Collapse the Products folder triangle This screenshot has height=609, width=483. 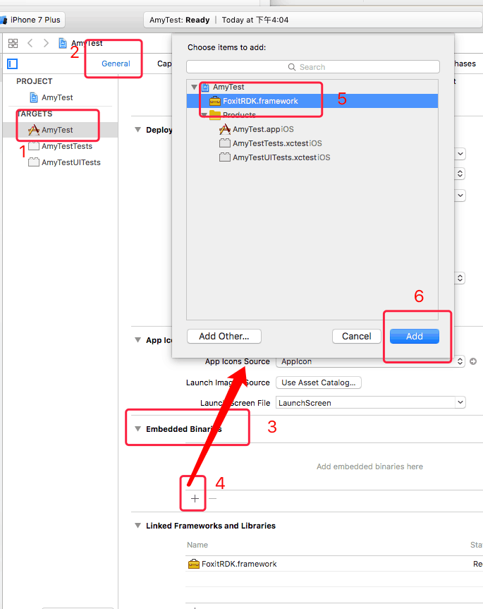click(204, 115)
